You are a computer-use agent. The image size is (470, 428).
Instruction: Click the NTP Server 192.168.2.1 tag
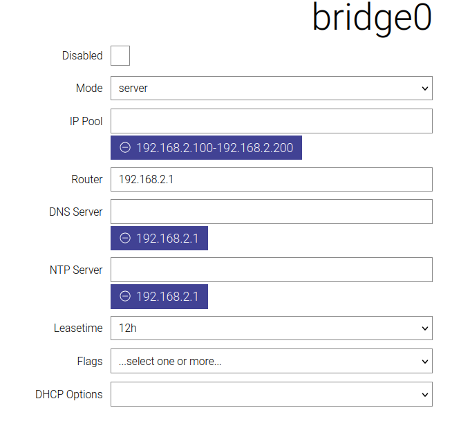tap(159, 297)
